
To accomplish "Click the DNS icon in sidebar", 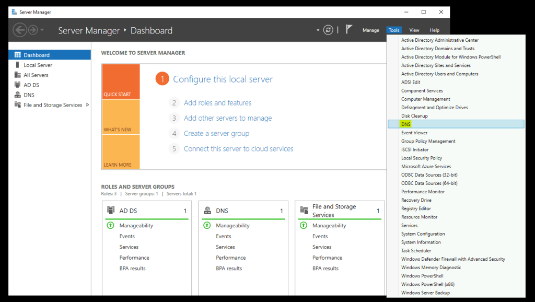I will 17,95.
